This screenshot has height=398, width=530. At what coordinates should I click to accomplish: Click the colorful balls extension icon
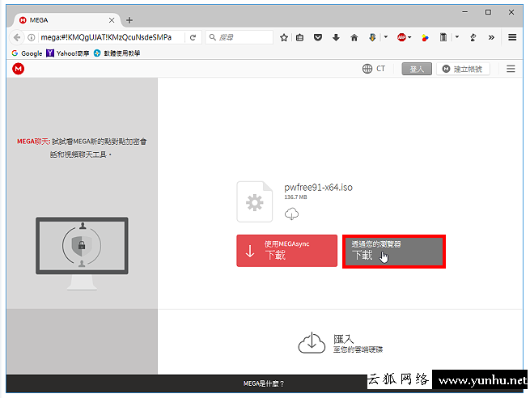[x=425, y=38]
